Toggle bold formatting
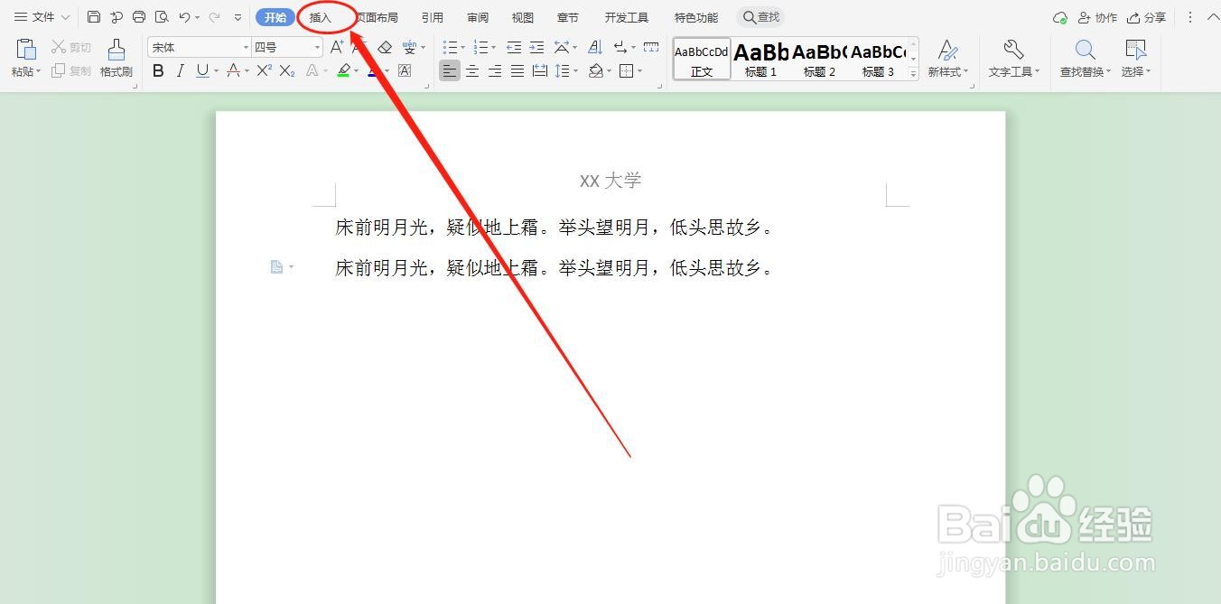Screen dimensions: 1221x604 point(158,70)
